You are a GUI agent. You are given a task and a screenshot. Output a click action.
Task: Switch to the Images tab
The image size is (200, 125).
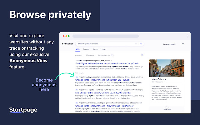click(x=86, y=49)
